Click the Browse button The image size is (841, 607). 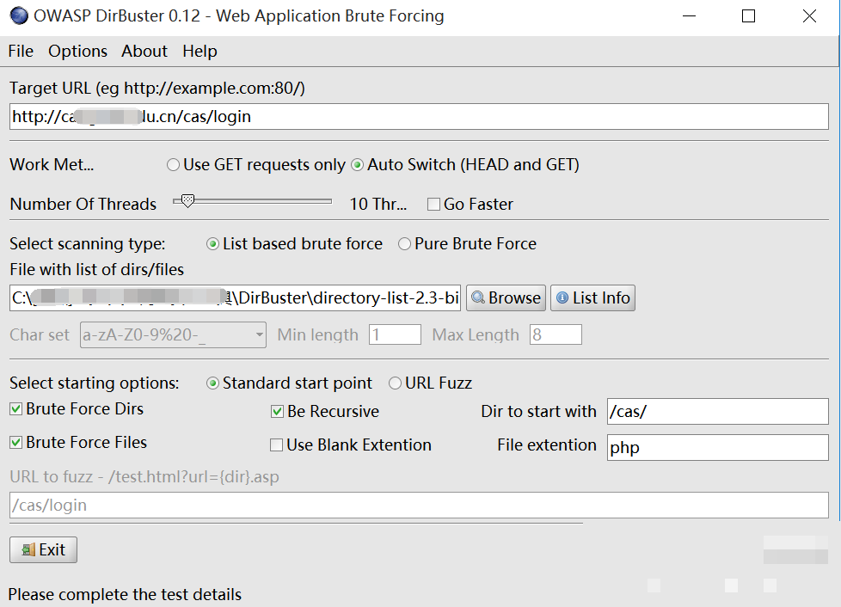coord(506,297)
